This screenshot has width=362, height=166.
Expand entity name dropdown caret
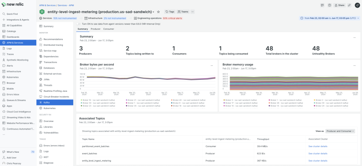tap(153, 12)
